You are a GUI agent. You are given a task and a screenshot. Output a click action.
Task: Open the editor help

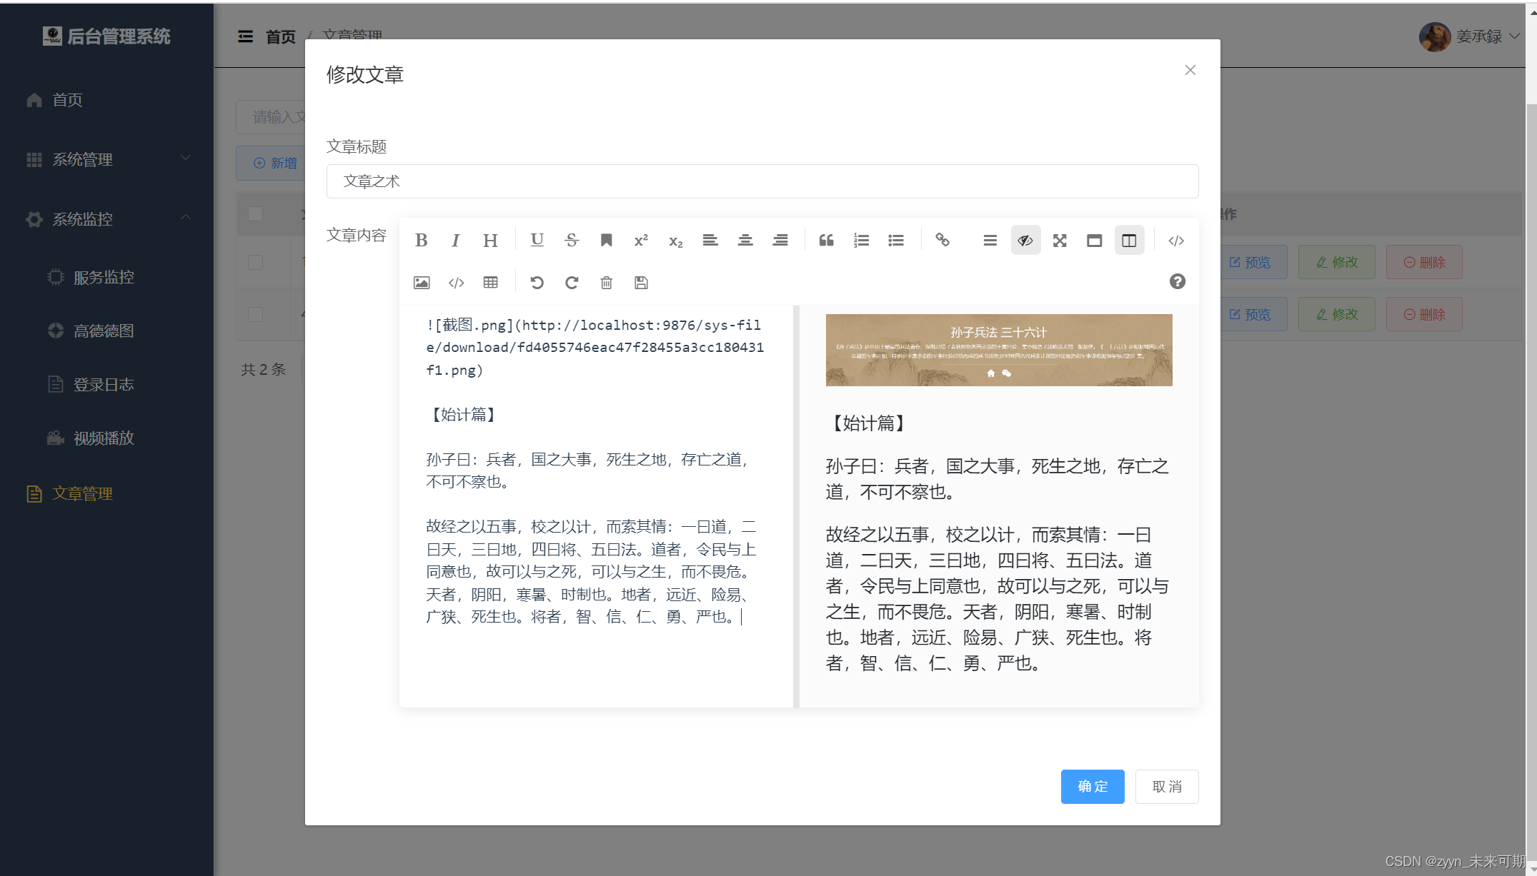1177,281
